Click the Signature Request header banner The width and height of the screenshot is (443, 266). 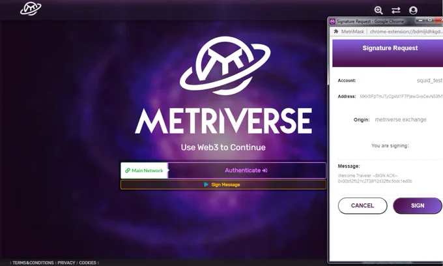point(388,53)
